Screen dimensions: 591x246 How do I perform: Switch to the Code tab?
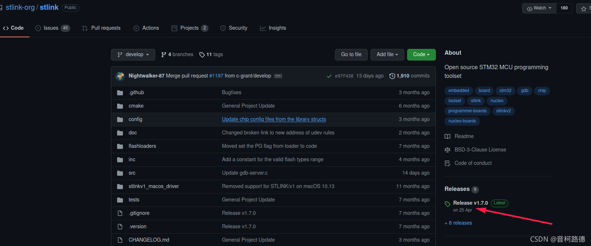point(13,28)
